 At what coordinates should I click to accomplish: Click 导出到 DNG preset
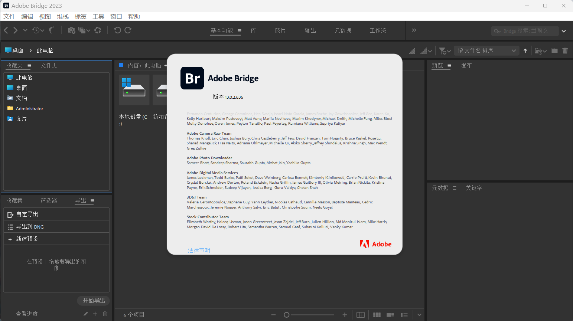56,227
